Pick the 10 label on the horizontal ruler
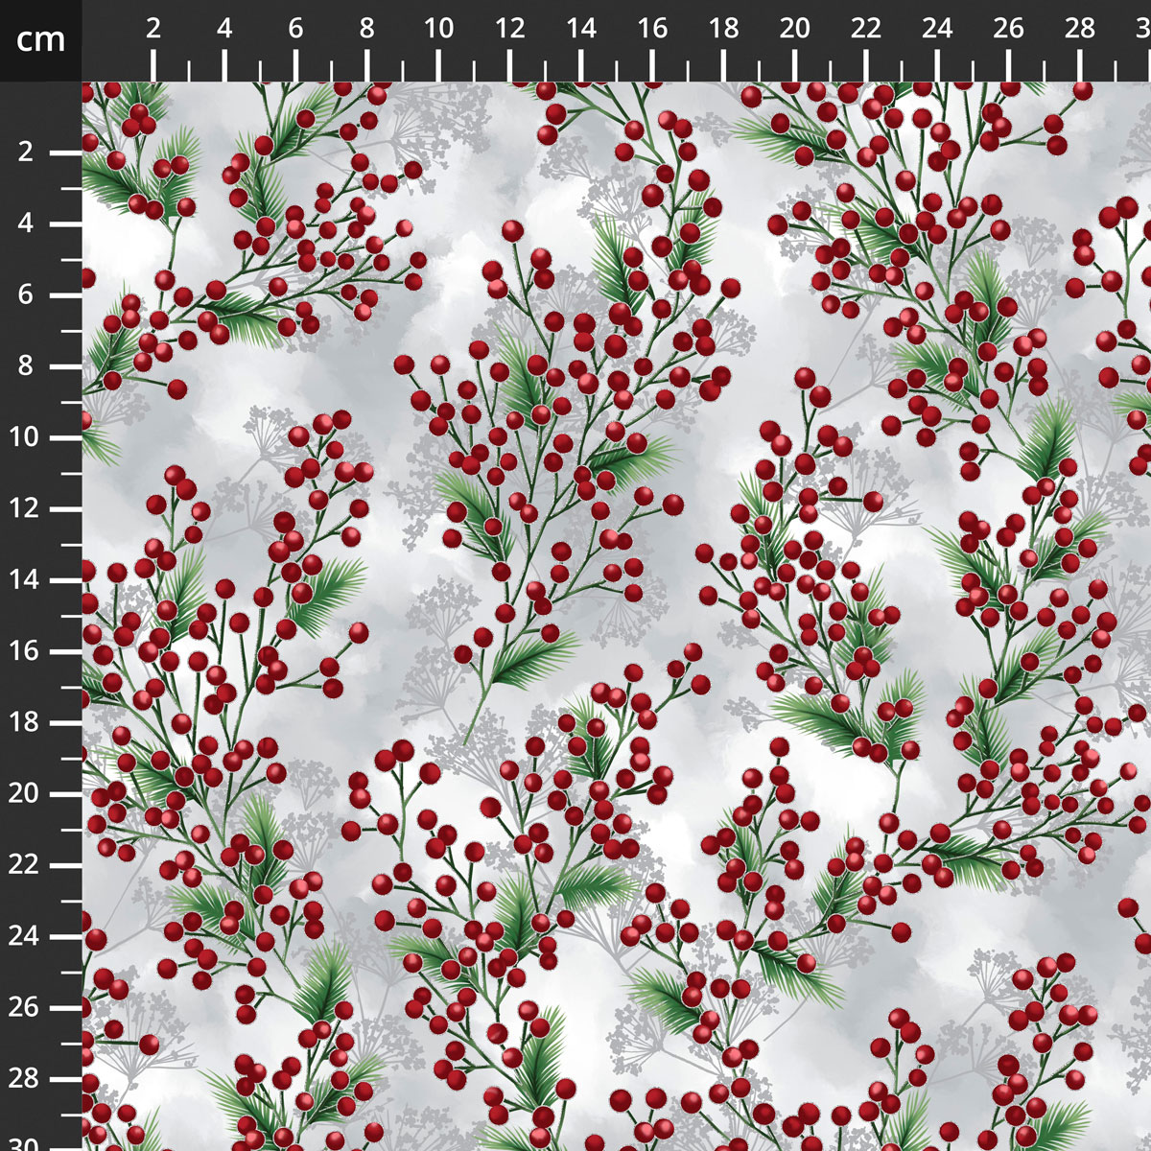1151x1151 pixels. point(438,29)
